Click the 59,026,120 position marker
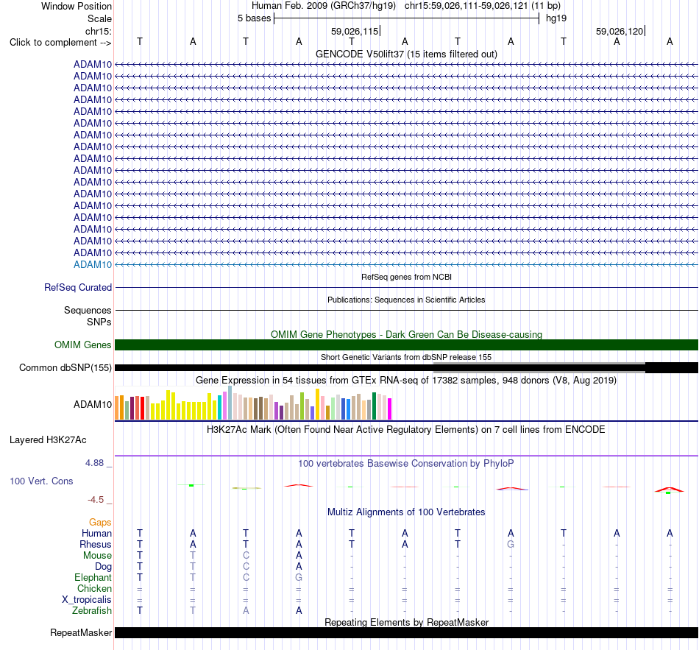This screenshot has height=650, width=699. [x=620, y=31]
